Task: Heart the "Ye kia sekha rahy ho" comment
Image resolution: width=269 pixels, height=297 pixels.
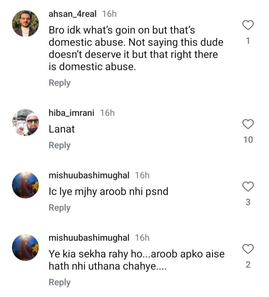Action: pos(248,249)
